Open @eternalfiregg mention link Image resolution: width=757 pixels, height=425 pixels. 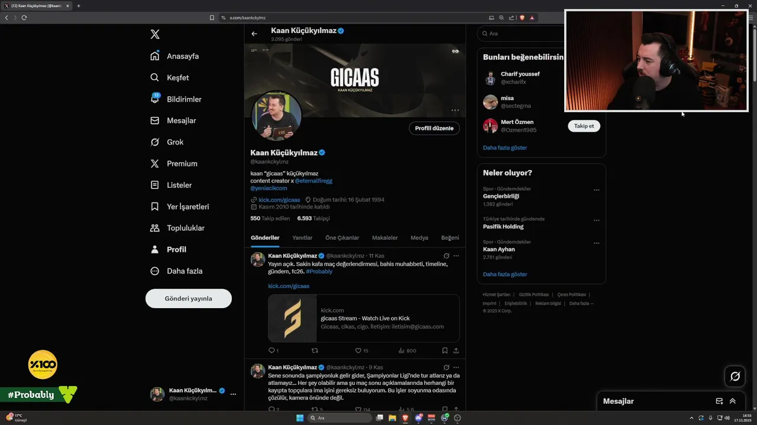click(x=313, y=181)
